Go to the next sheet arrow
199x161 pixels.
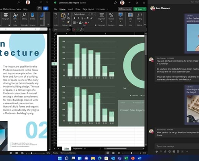pyautogui.click(x=58, y=149)
